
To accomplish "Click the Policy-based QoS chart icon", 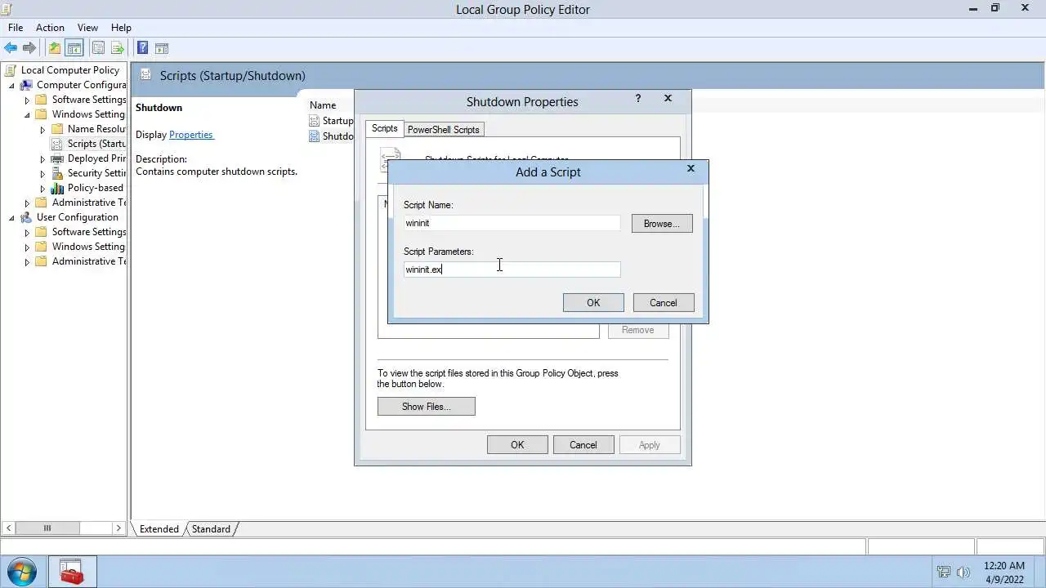I will (57, 188).
